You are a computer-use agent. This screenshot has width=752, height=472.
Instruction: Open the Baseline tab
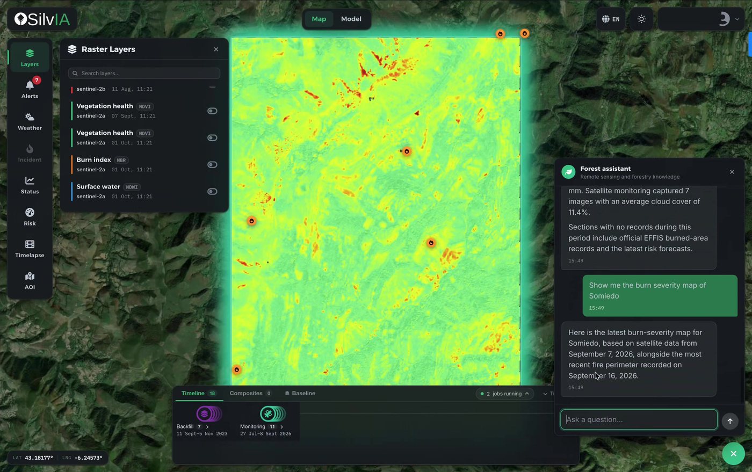(300, 394)
